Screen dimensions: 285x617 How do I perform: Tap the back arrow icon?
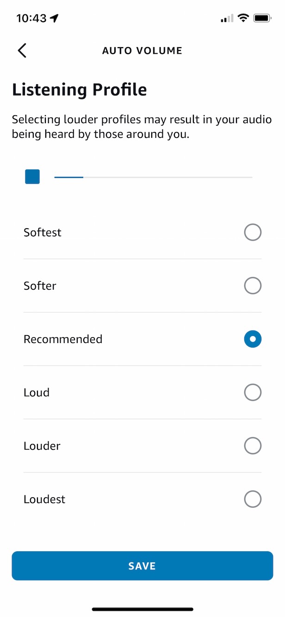coord(22,50)
